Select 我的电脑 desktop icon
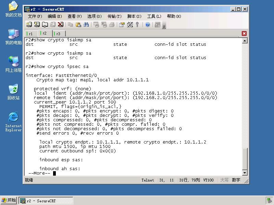Image resolution: width=274 pixels, height=205 pixels. [13, 37]
